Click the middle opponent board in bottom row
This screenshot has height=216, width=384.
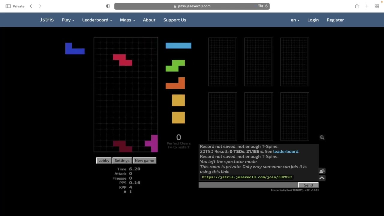click(259, 117)
